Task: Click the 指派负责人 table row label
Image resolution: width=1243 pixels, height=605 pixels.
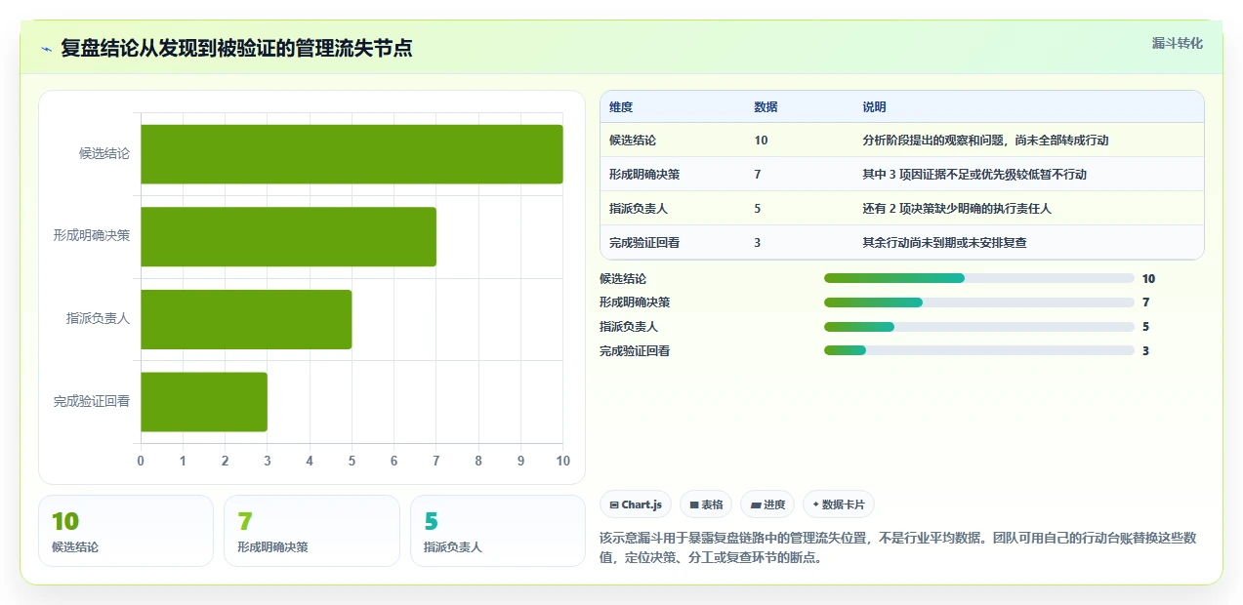Action: point(639,209)
